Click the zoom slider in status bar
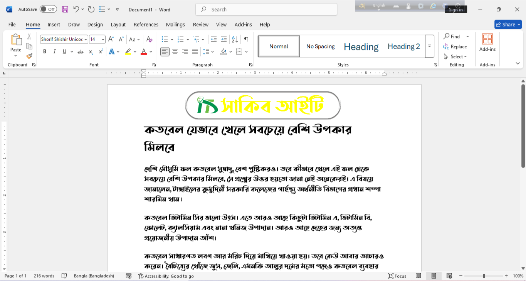Viewport: 526px width, 281px height. point(484,276)
